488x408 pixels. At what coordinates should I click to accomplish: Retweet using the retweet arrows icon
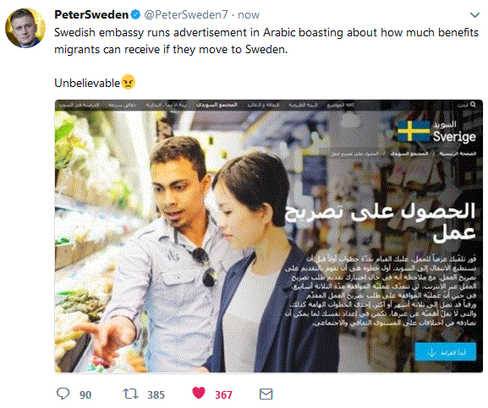tap(130, 394)
